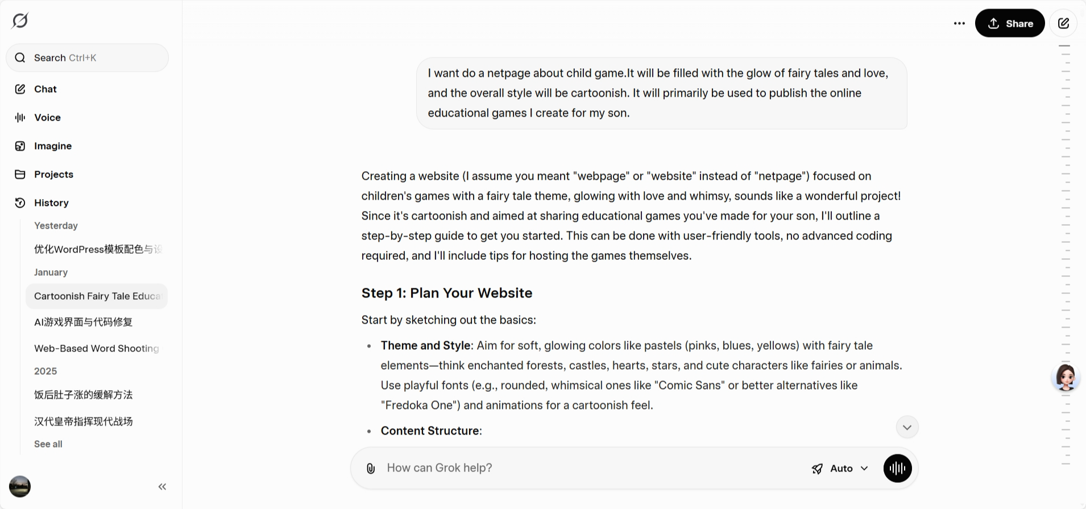
Task: Click the Grok logo icon
Action: 20,21
